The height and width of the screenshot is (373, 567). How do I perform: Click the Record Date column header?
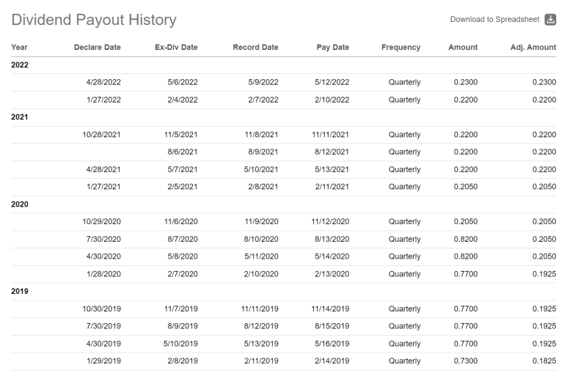[255, 48]
